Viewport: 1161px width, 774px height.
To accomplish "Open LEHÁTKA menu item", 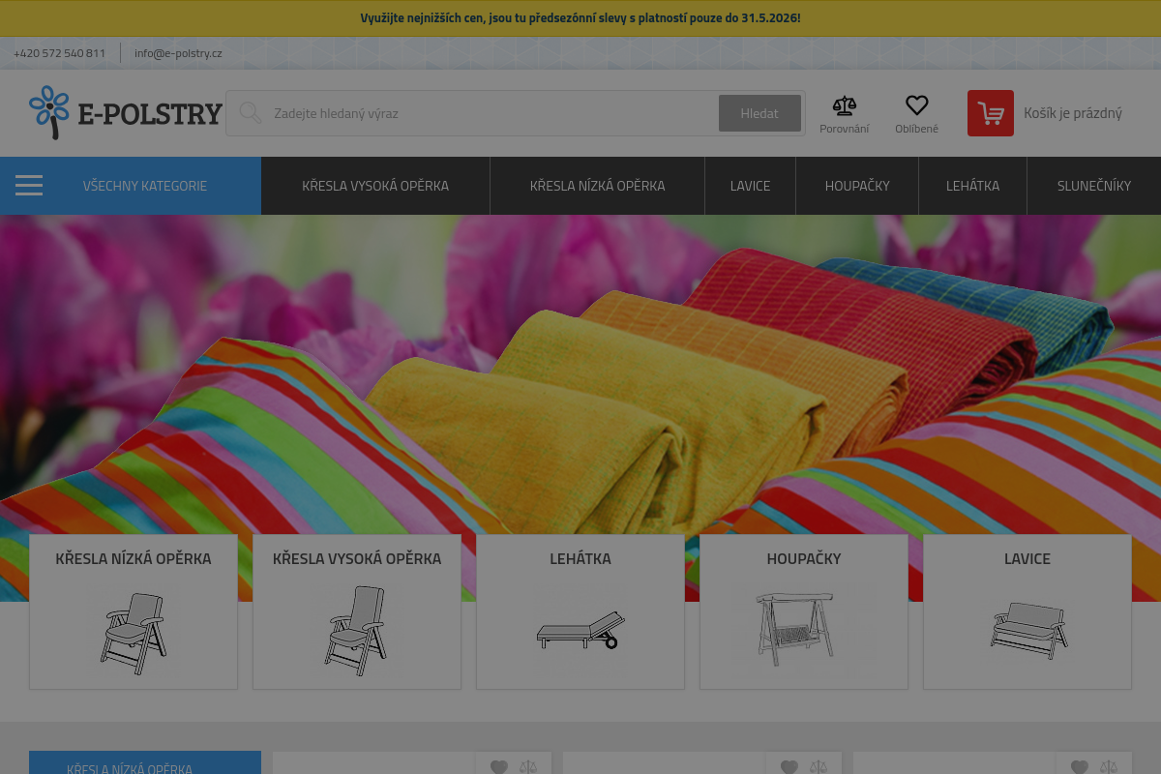I will [x=972, y=186].
